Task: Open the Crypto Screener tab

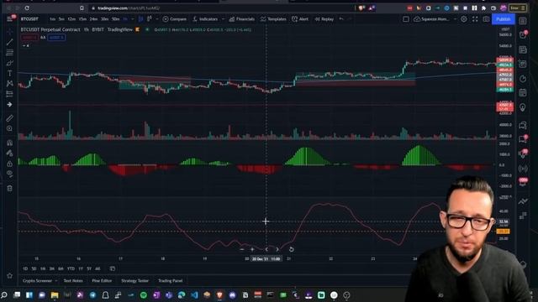Action: coord(37,281)
